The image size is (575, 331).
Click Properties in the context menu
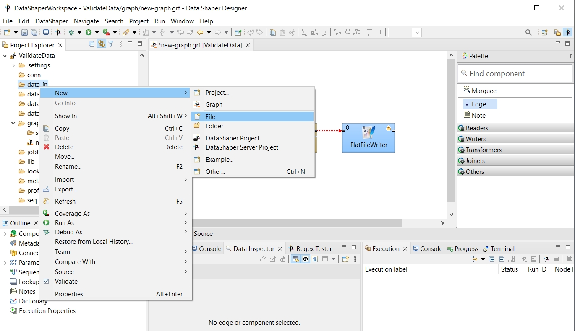(116, 294)
